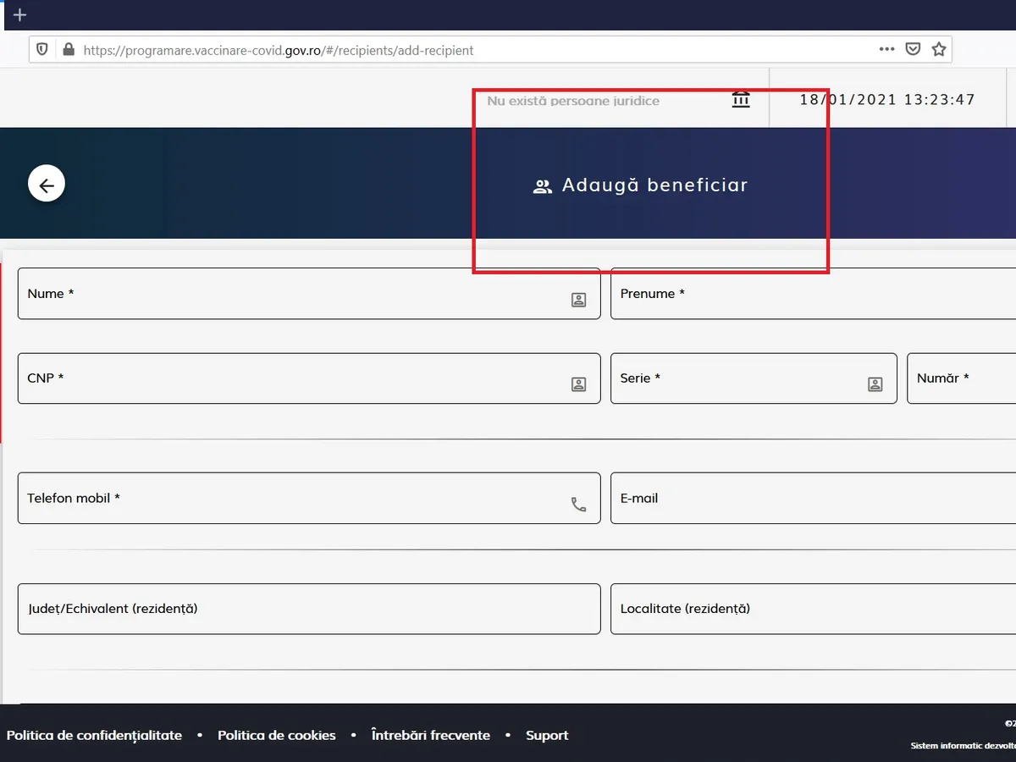Go to Întrebări frecvente page
The width and height of the screenshot is (1016, 762).
pos(430,735)
